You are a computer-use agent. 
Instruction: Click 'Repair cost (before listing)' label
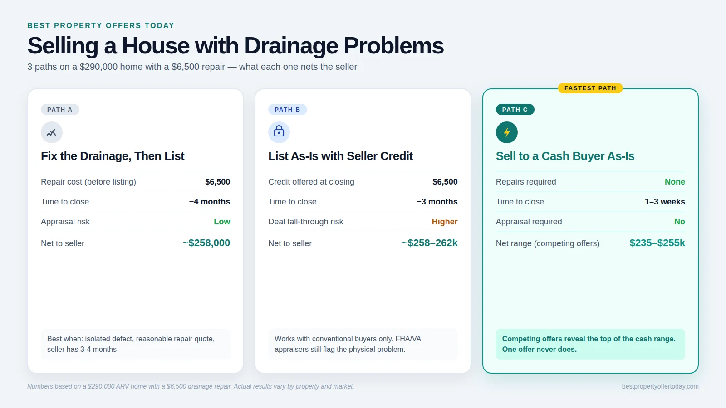coord(88,182)
